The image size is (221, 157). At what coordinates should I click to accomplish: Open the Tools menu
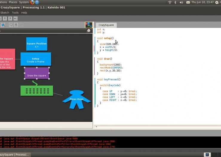[15, 12]
